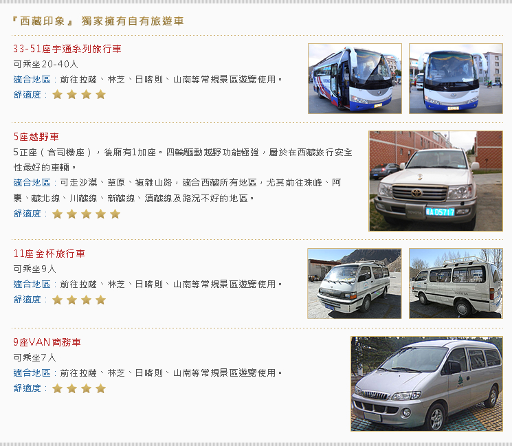Viewport: 512px width, 446px height.
Task: Click the fourth star of 金杯旅行車 rating
Action: (x=101, y=300)
